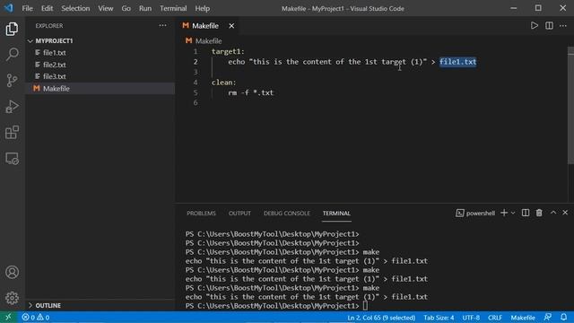The height and width of the screenshot is (323, 574).
Task: Open the Go menu
Action: tap(126, 8)
